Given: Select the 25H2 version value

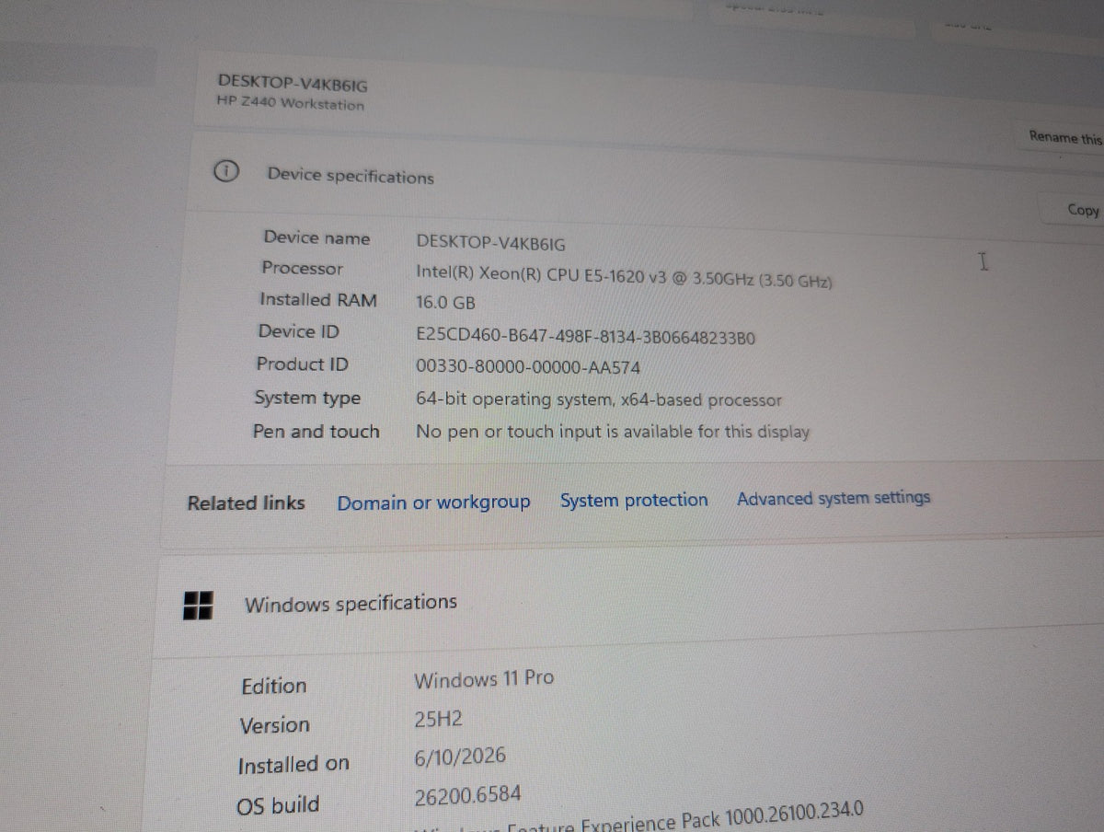Looking at the screenshot, I should 439,719.
